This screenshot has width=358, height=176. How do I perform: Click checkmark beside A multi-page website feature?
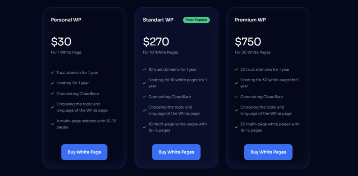tap(52, 124)
